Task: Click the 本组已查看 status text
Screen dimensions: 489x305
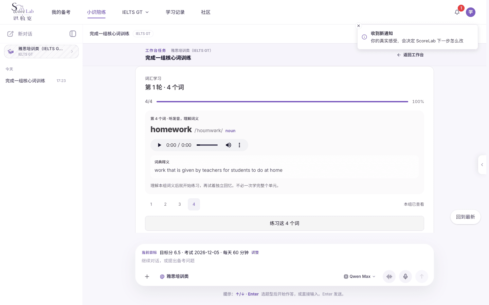Action: tap(414, 204)
